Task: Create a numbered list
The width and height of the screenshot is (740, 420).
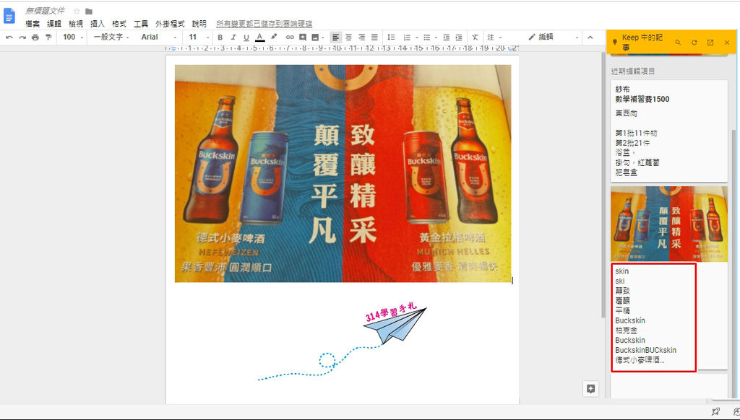Action: point(408,38)
